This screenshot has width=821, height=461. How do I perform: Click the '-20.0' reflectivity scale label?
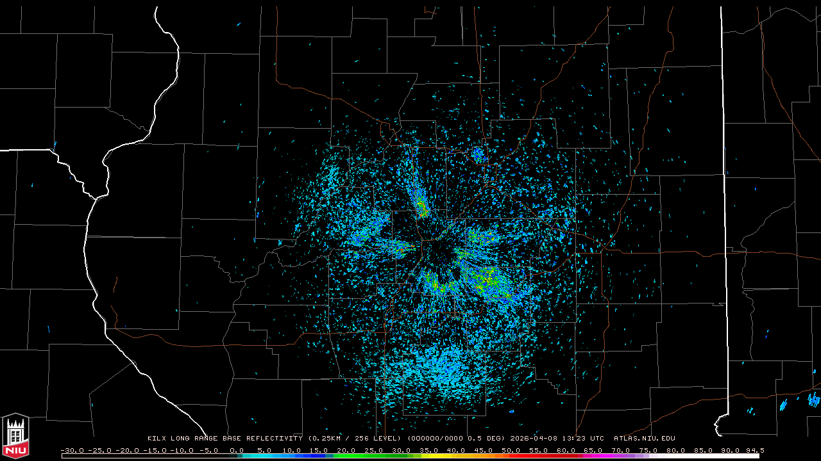[128, 450]
